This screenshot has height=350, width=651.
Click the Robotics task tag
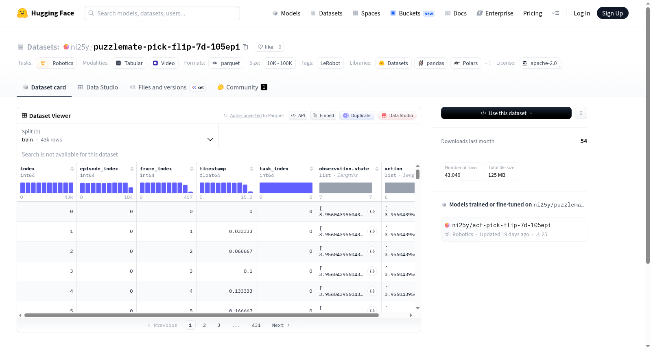click(x=57, y=63)
